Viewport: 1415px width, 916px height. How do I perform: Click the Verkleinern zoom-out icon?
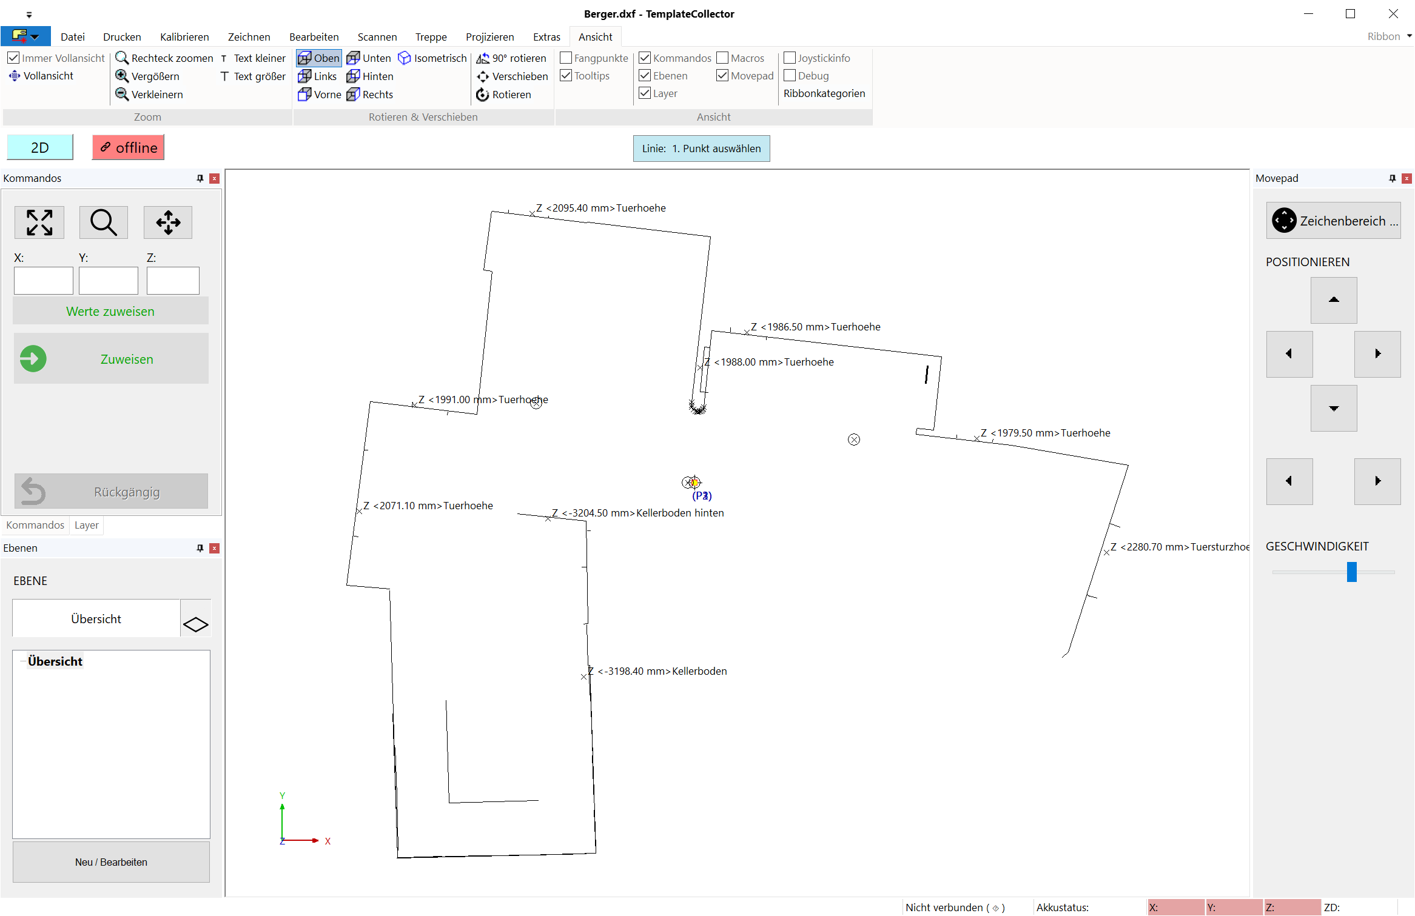click(122, 95)
